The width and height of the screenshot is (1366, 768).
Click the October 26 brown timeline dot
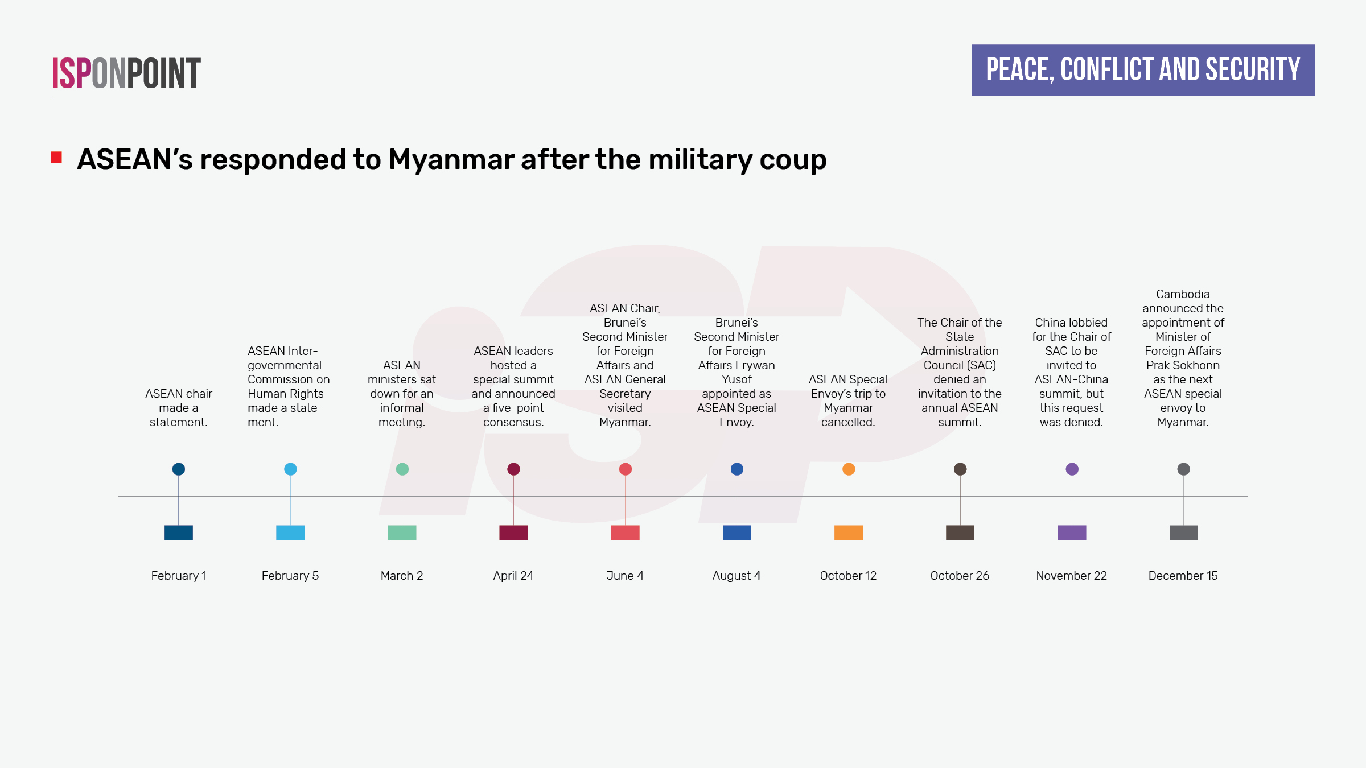960,469
